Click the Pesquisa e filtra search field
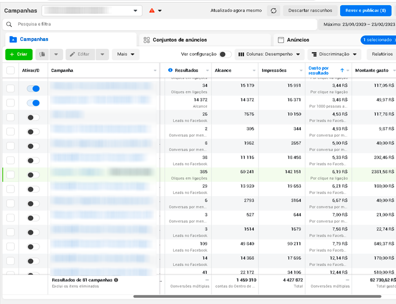The image size is (396, 304). click(160, 24)
